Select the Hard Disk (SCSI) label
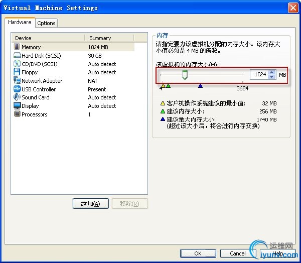The height and width of the screenshot is (263, 301). [41, 56]
